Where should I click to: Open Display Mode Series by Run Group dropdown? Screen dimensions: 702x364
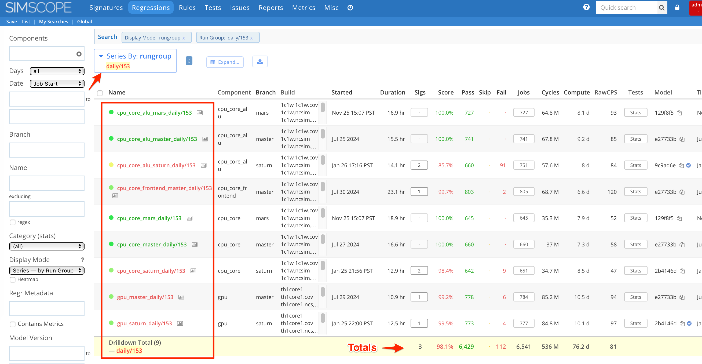[x=47, y=270]
